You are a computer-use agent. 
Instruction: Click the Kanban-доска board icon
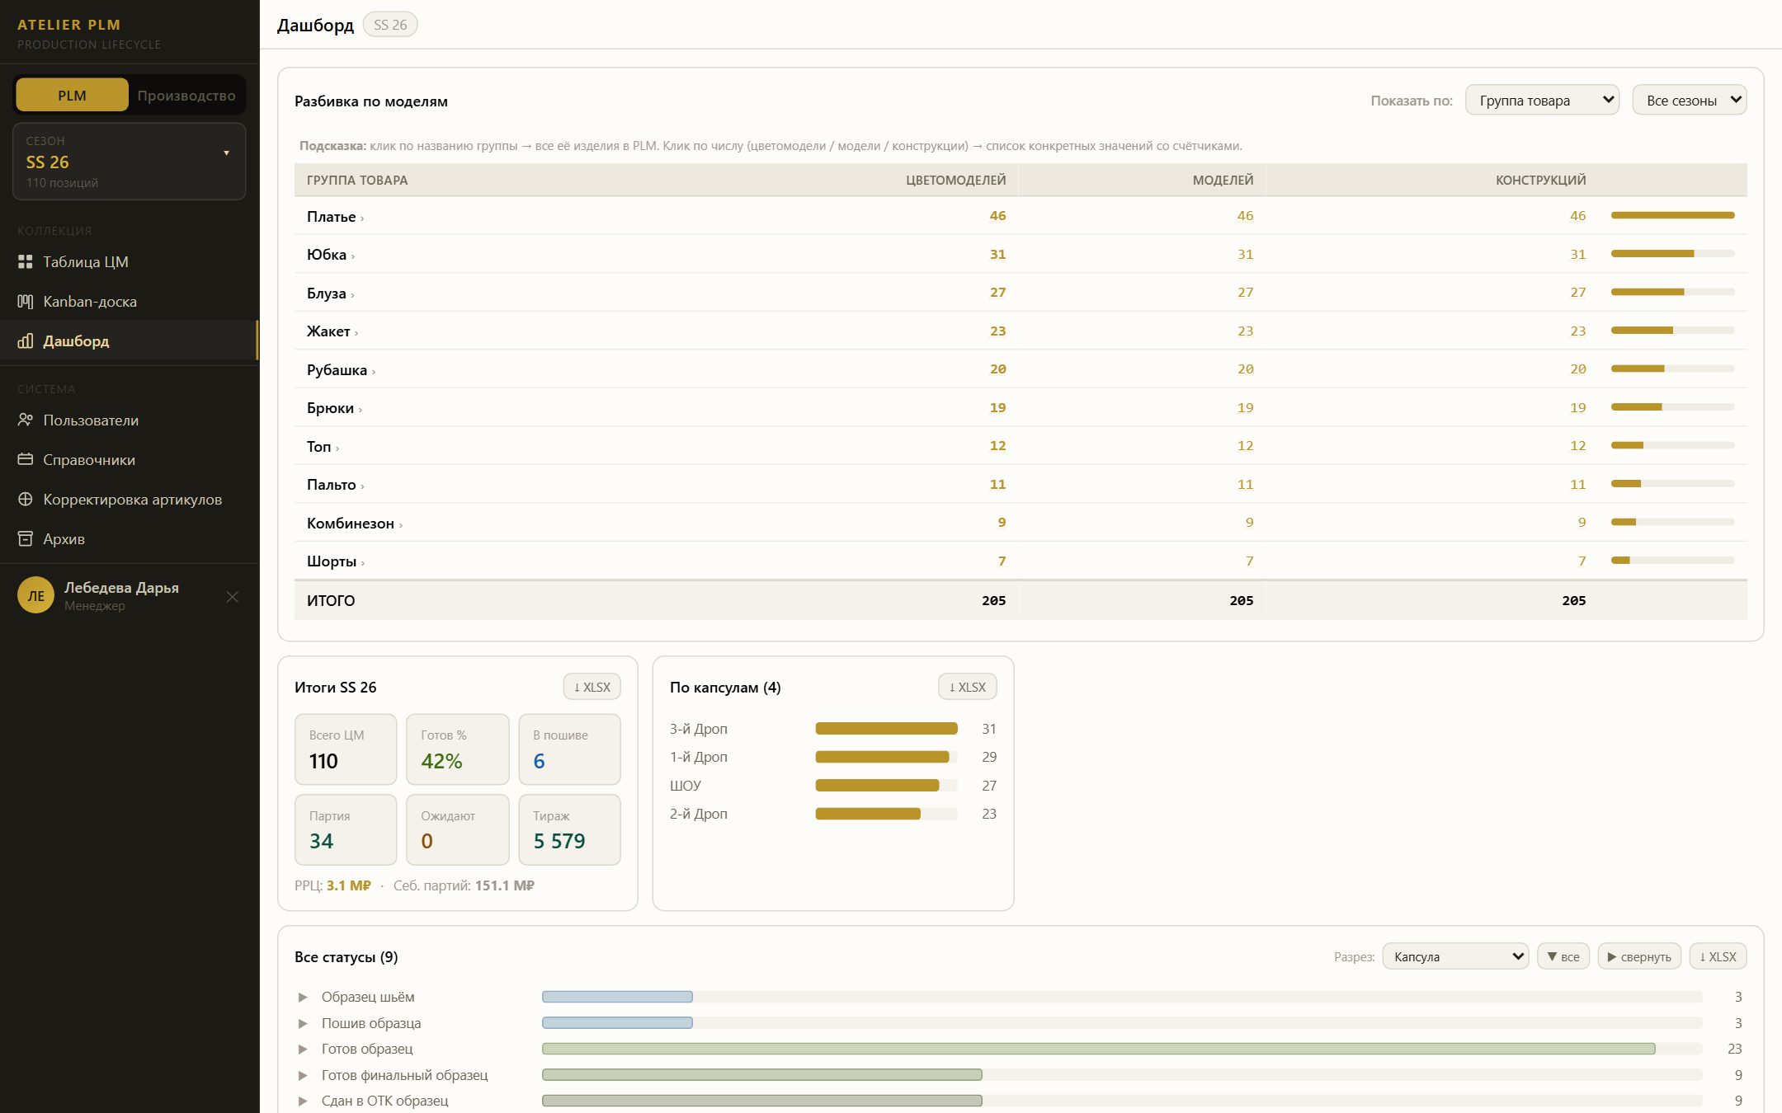coord(26,302)
